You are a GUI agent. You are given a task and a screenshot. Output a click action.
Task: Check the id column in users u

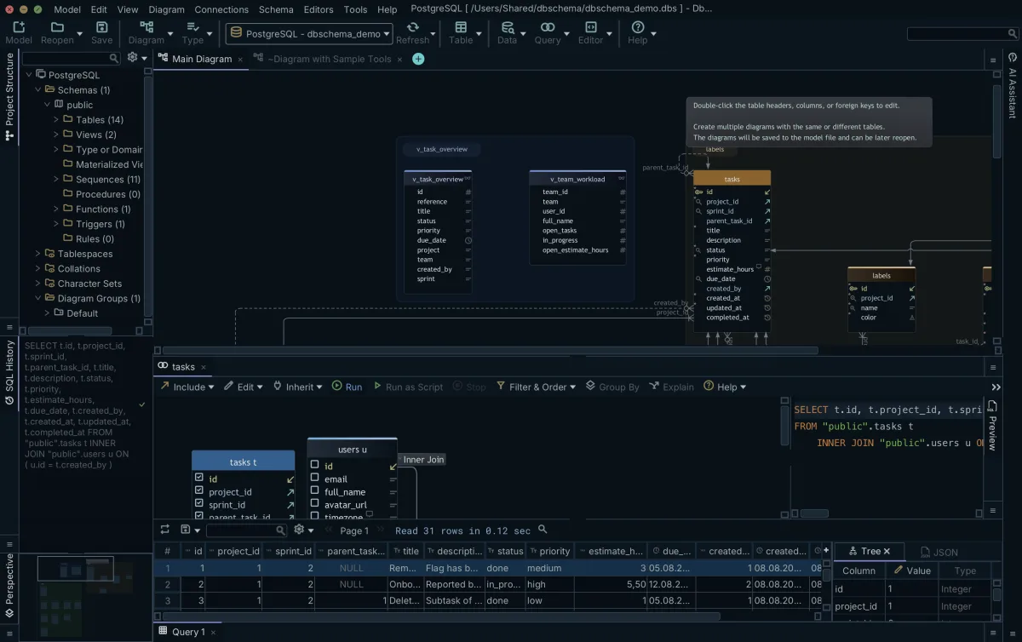tap(314, 465)
